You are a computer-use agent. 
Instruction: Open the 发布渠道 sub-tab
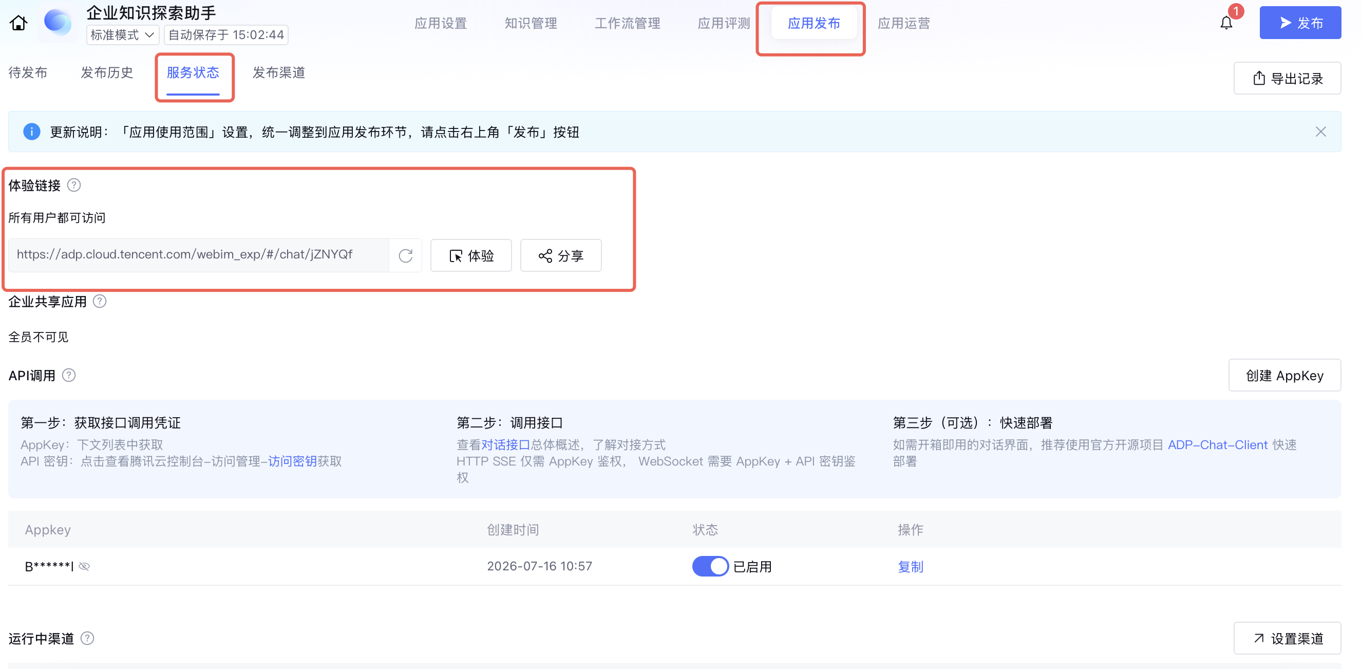click(279, 72)
